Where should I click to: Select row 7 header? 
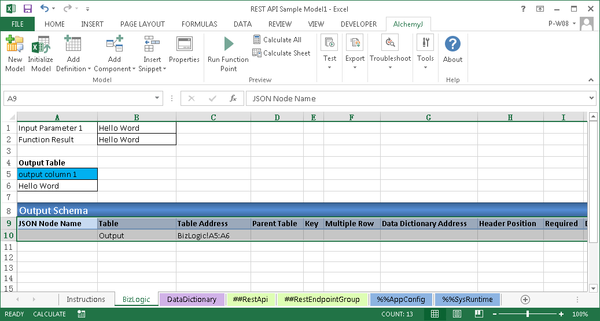click(9, 197)
